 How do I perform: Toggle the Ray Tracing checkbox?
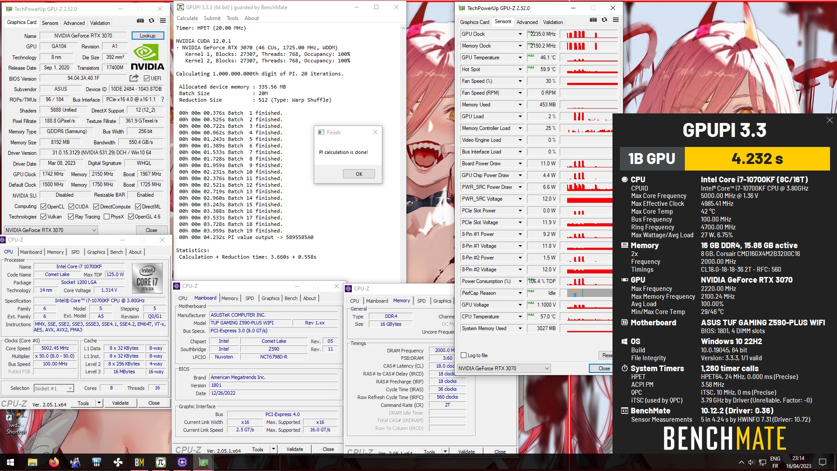(71, 216)
